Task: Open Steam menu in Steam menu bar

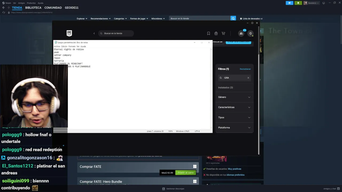Action: click(8, 3)
